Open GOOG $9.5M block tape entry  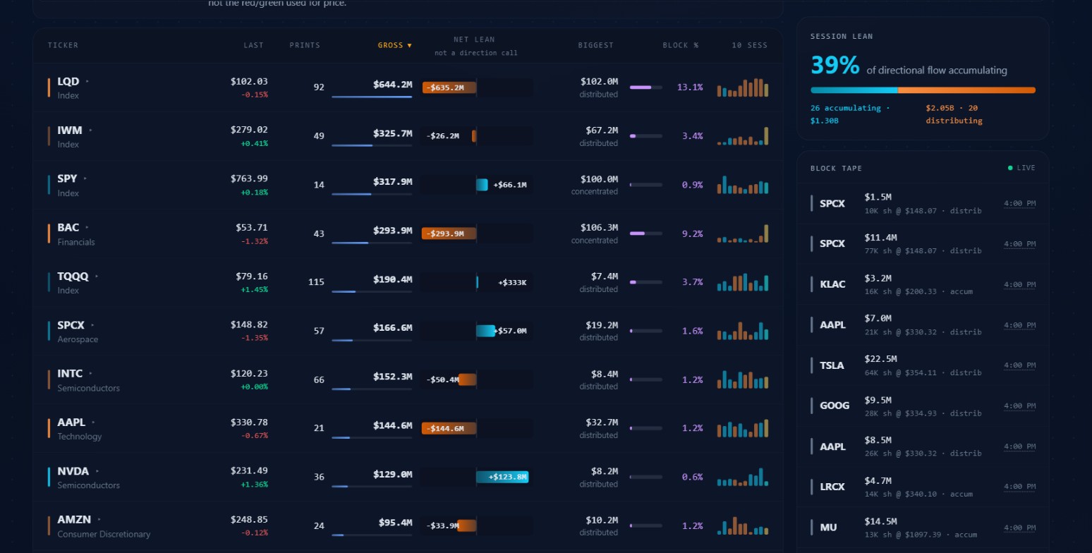pyautogui.click(x=923, y=406)
